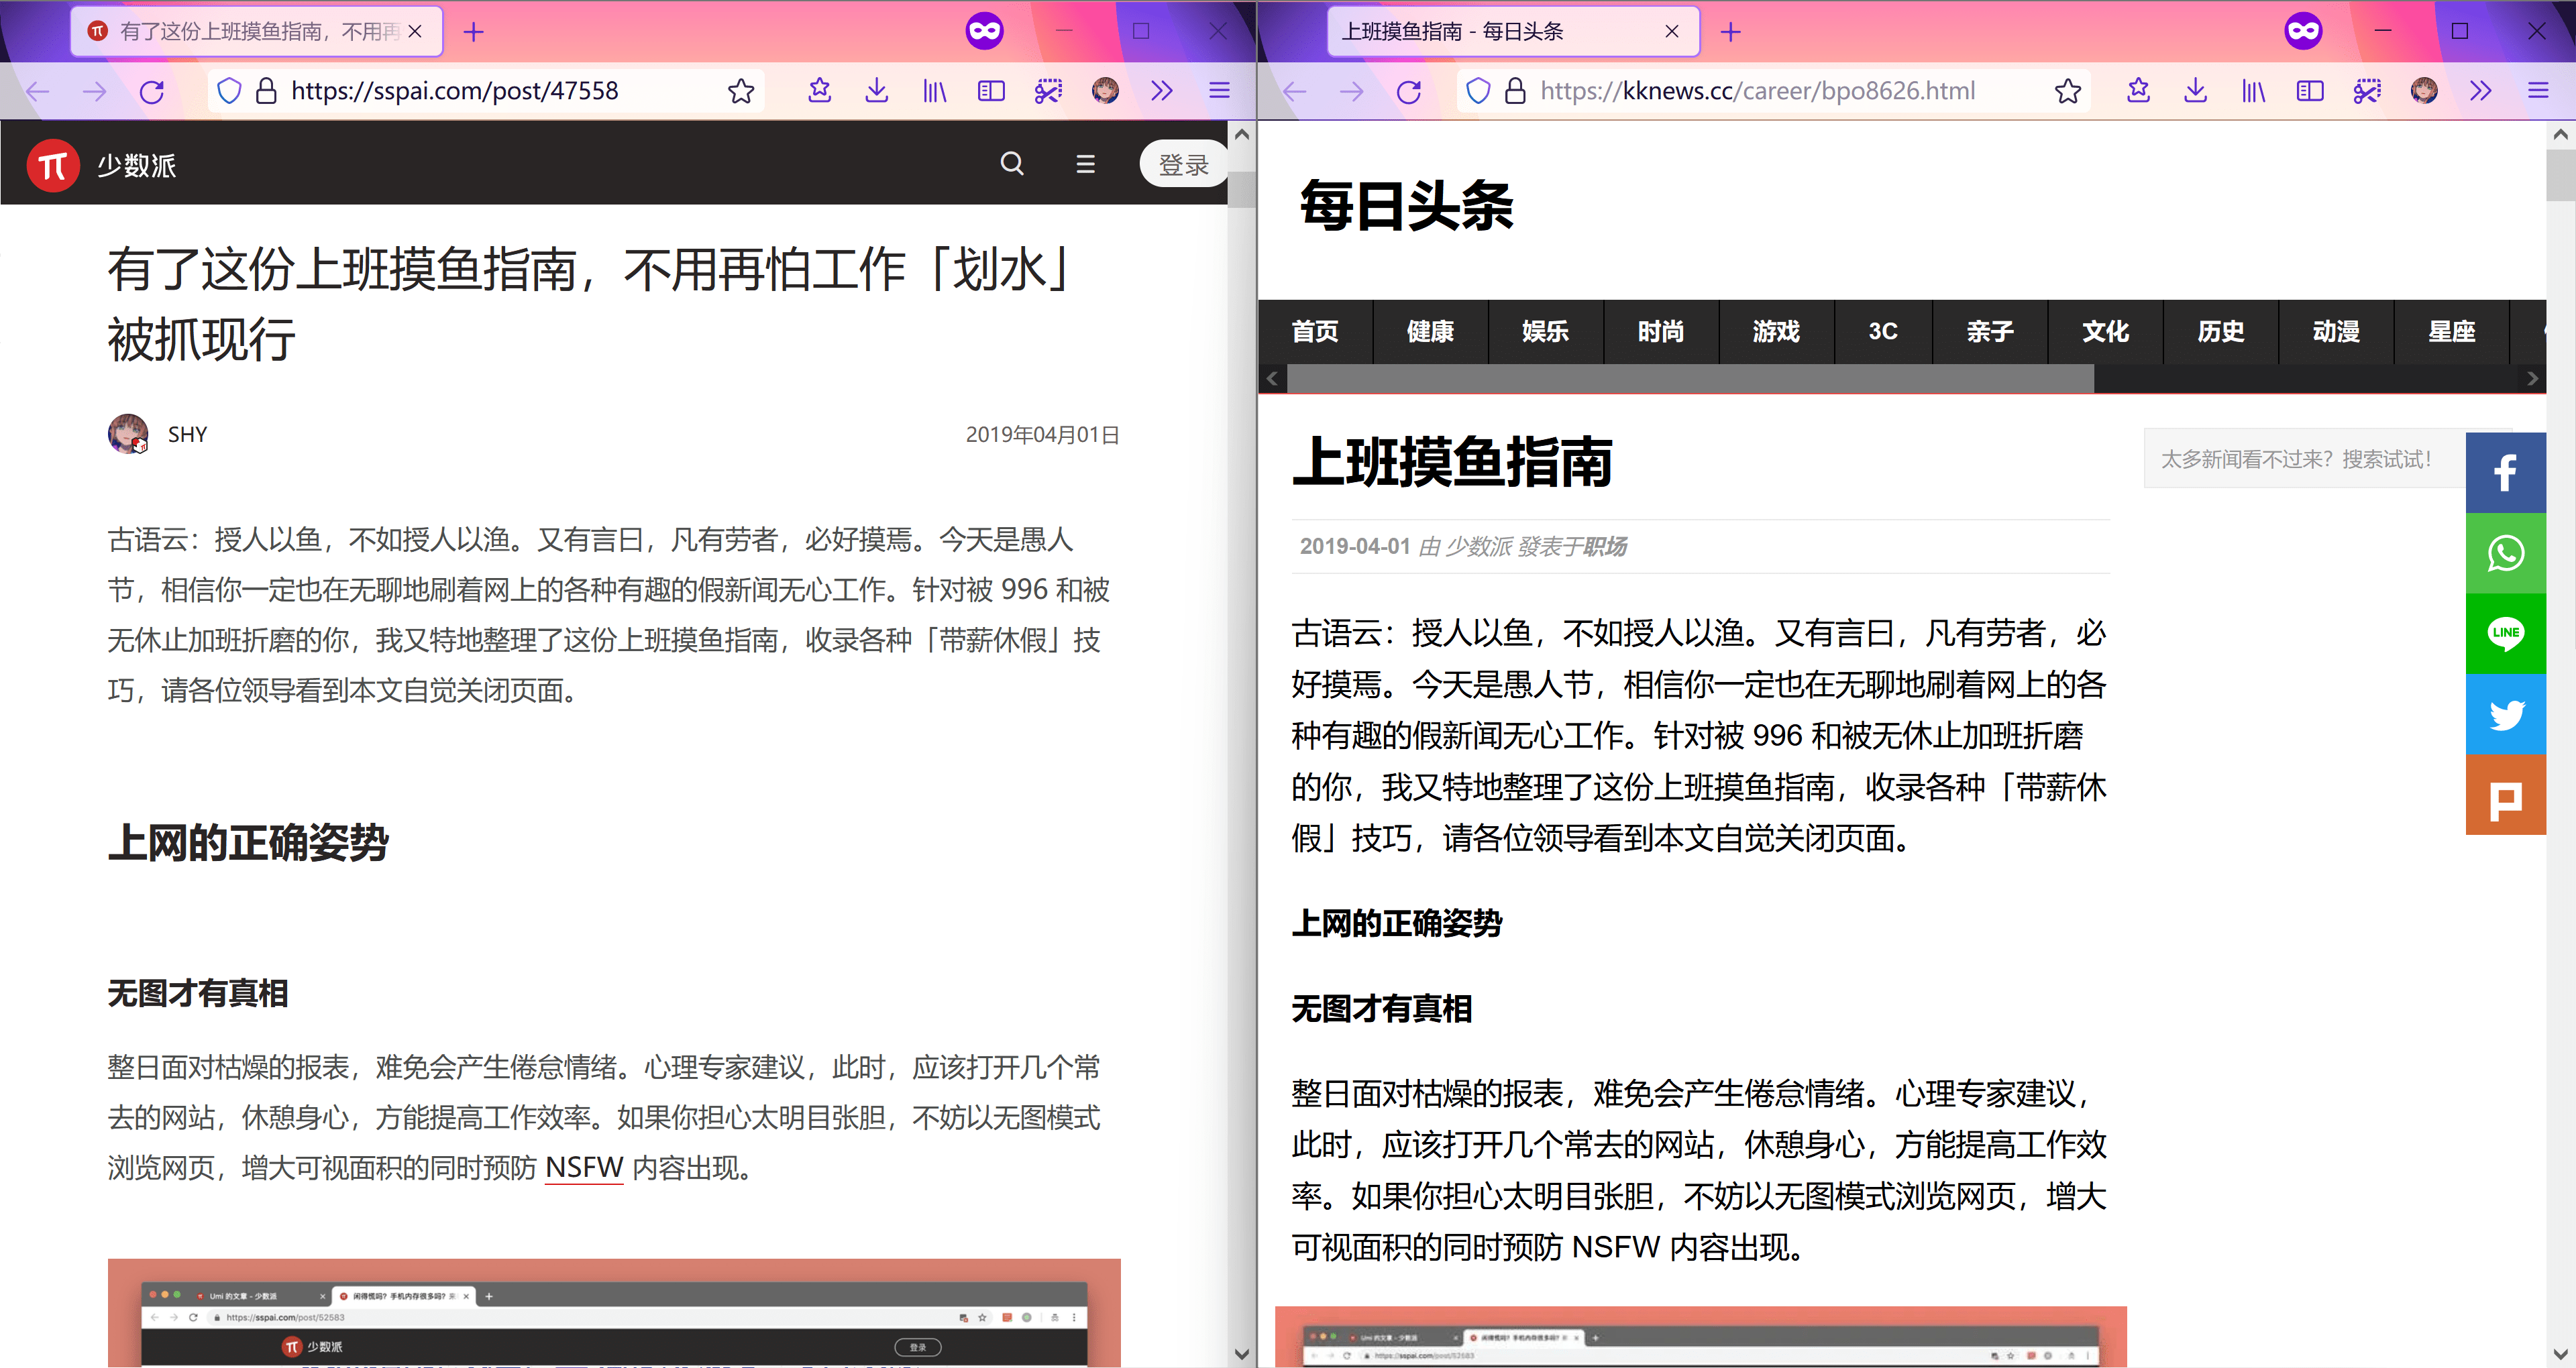The width and height of the screenshot is (2576, 1368).
Task: Open downloads in the left browser window
Action: (876, 91)
